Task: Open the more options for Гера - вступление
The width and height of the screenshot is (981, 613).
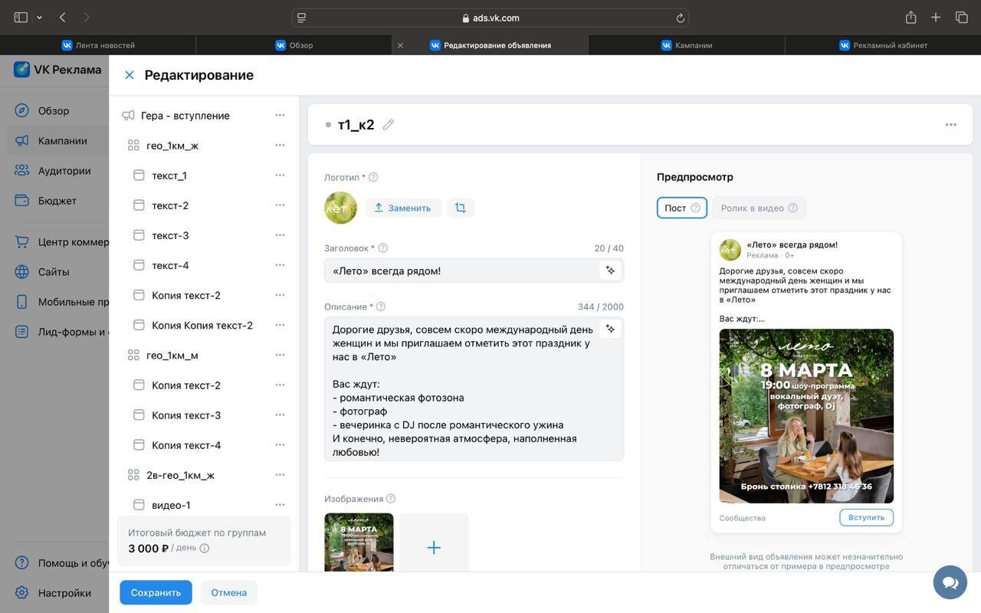Action: (280, 115)
